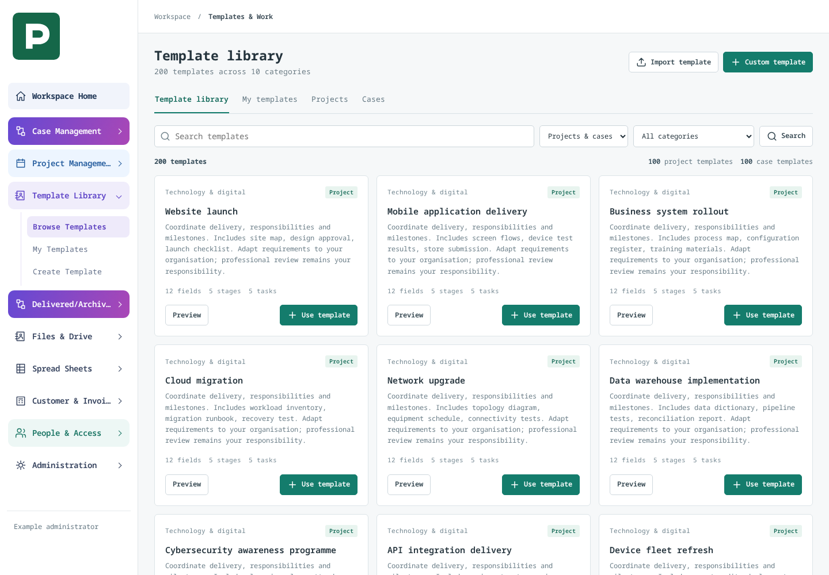Screen dimensions: 829x575
Task: Click the Workspace breadcrumb link
Action: [172, 17]
